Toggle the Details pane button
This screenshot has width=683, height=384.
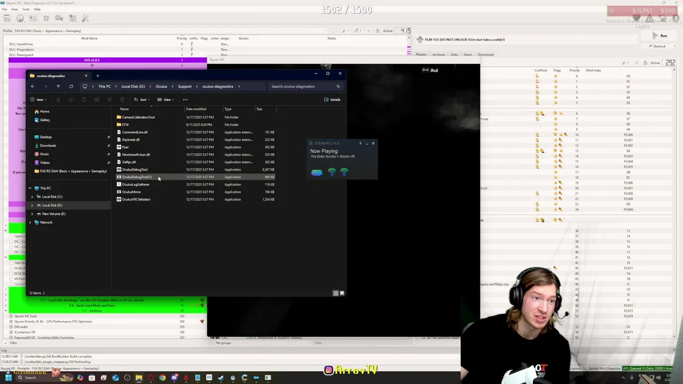click(x=332, y=100)
